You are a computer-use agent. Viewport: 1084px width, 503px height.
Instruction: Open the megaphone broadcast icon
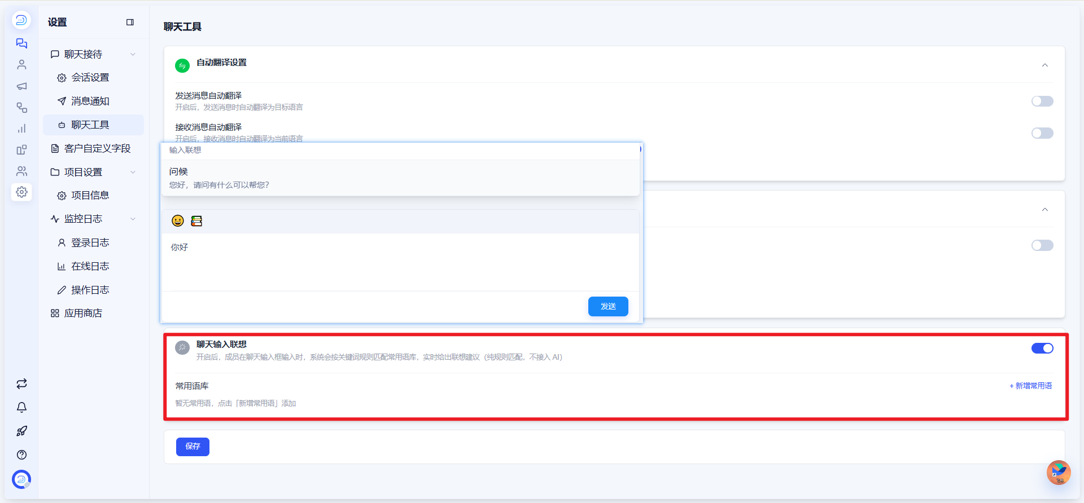point(21,86)
